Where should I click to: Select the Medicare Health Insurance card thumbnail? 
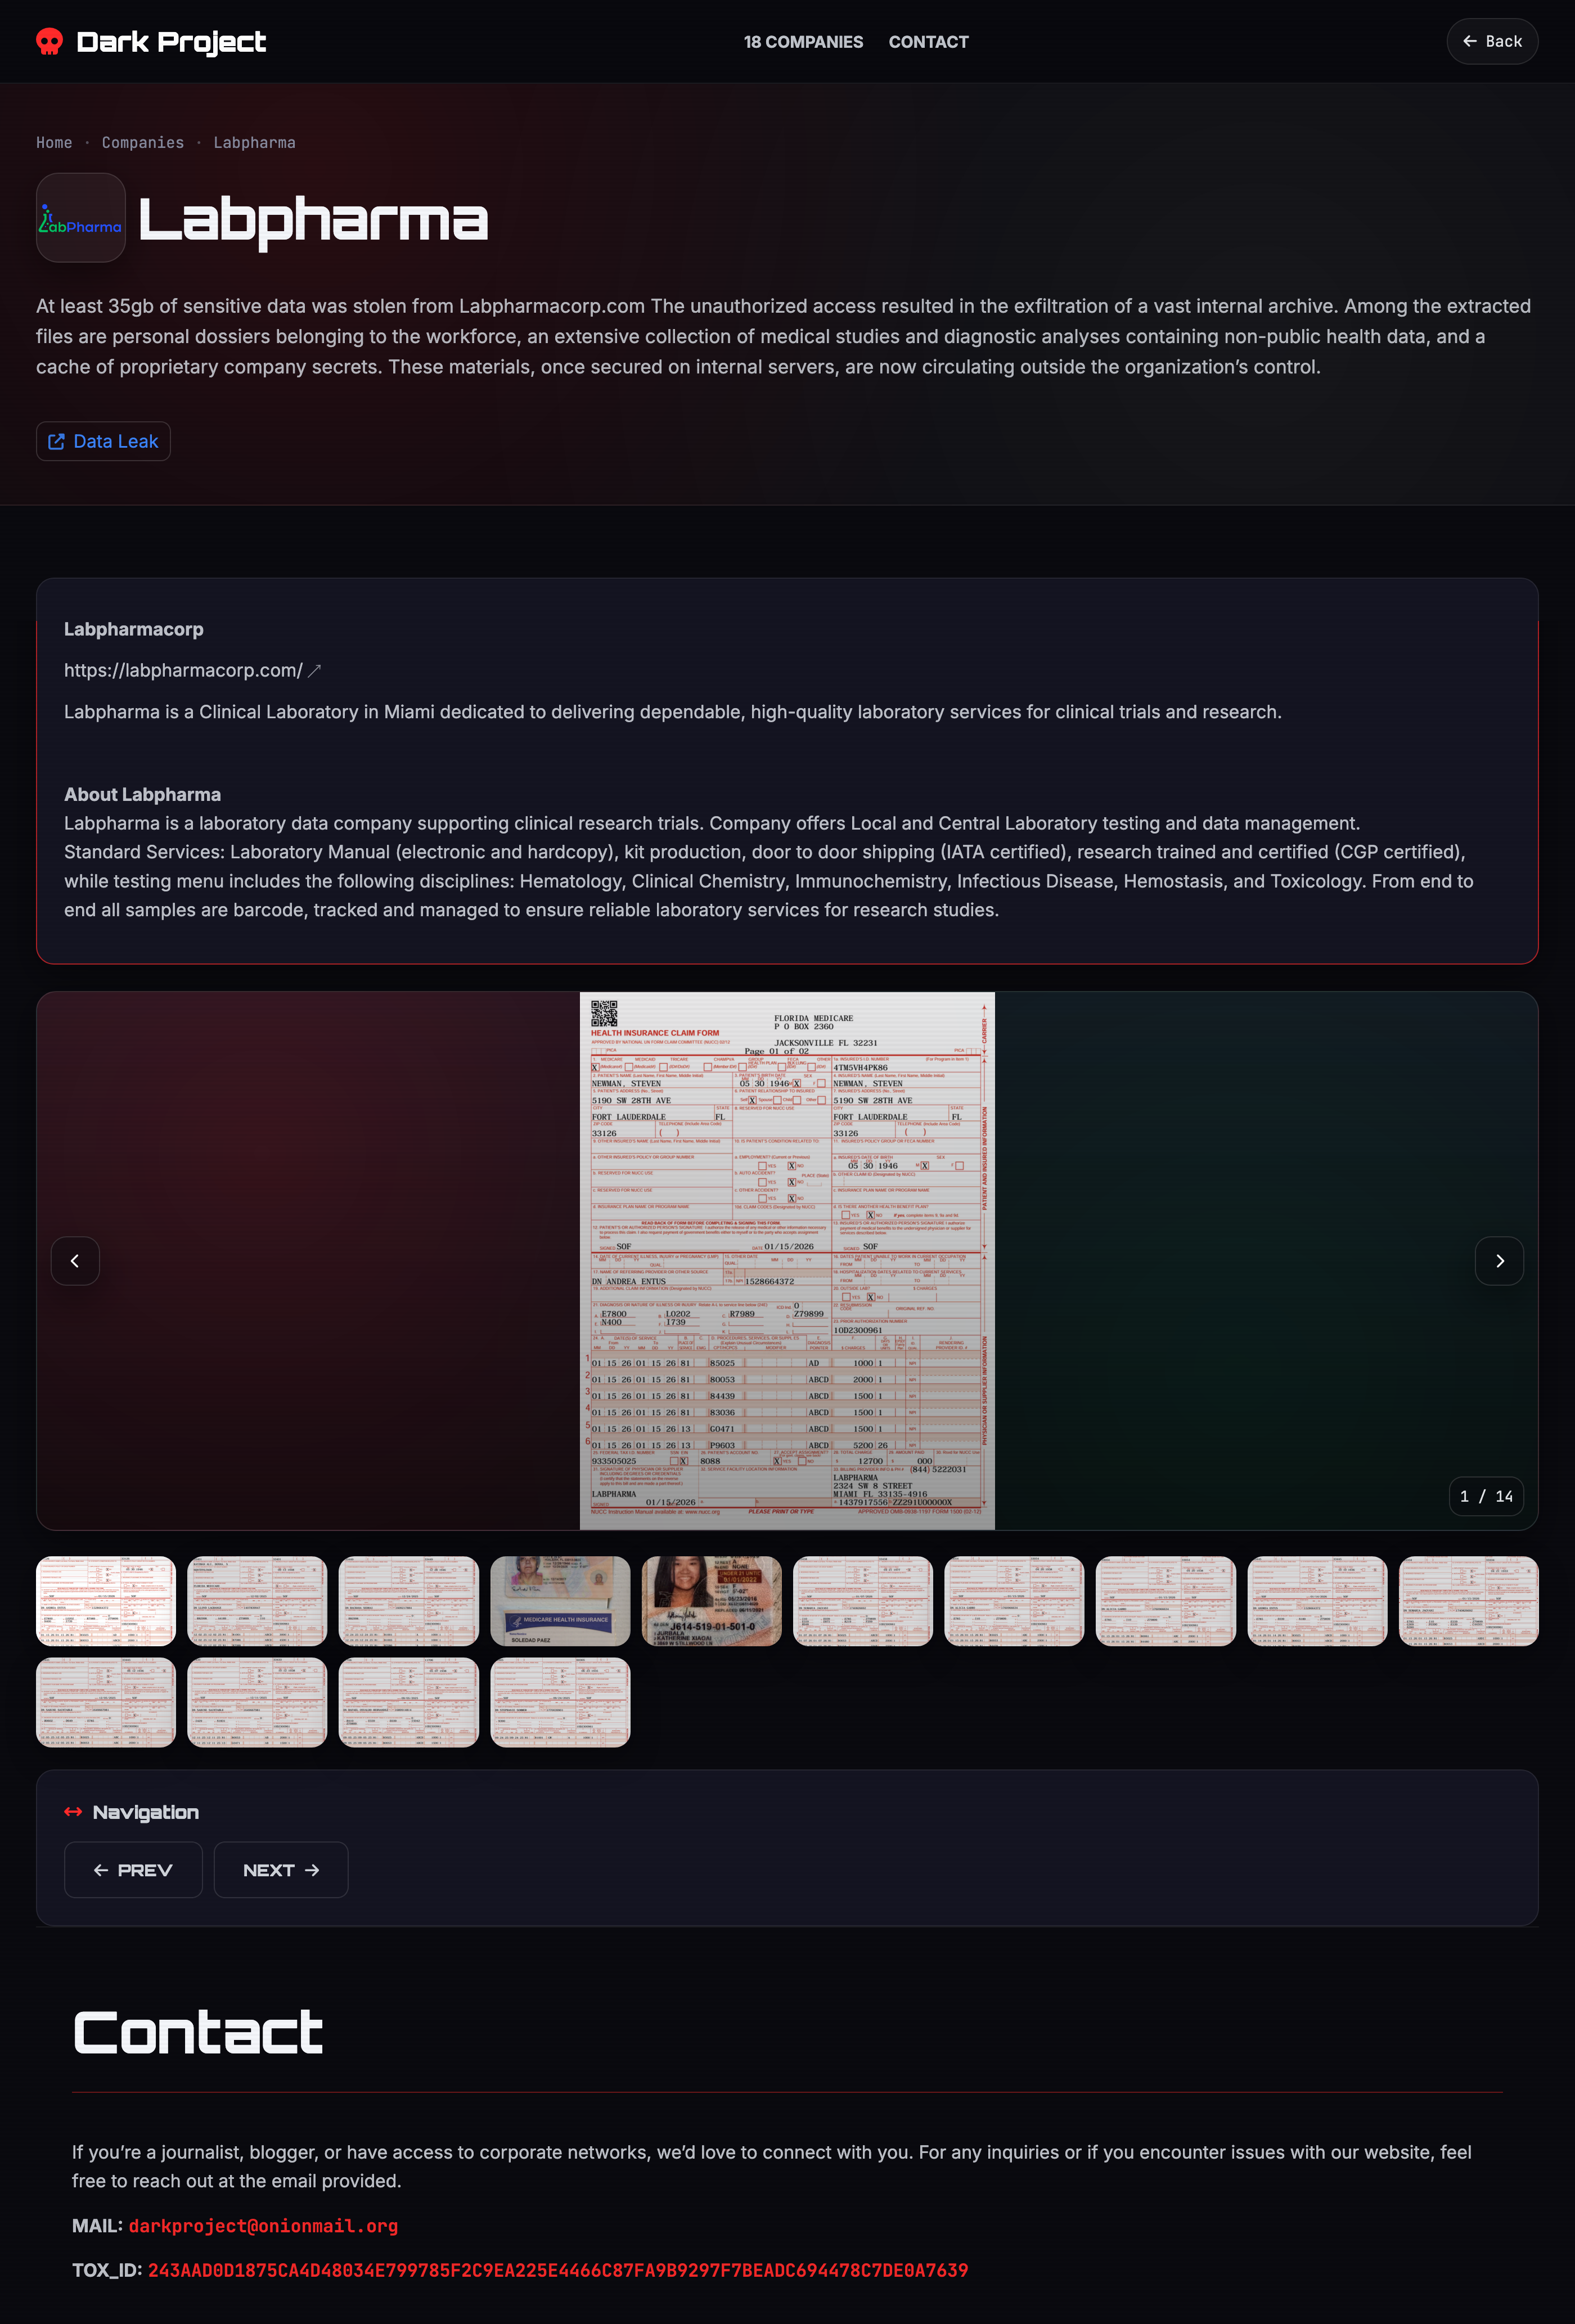560,1601
